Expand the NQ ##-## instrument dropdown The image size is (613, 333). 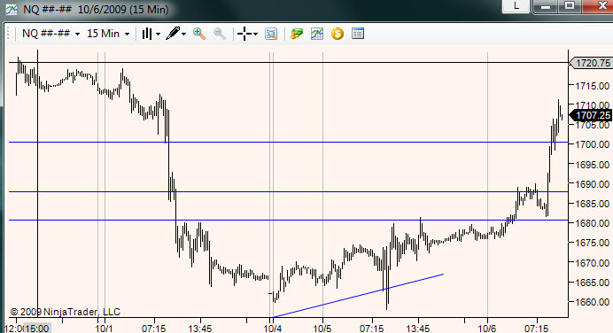pos(50,34)
